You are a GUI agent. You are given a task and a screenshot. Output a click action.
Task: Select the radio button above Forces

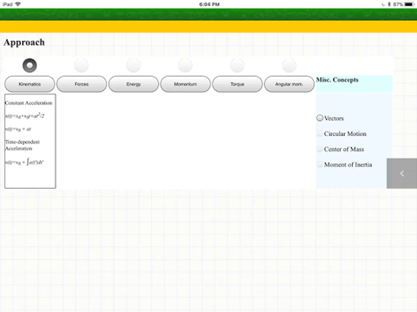(81, 65)
